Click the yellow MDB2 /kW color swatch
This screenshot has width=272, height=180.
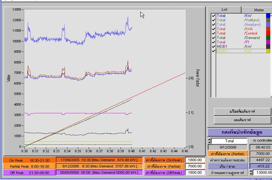[268, 51]
